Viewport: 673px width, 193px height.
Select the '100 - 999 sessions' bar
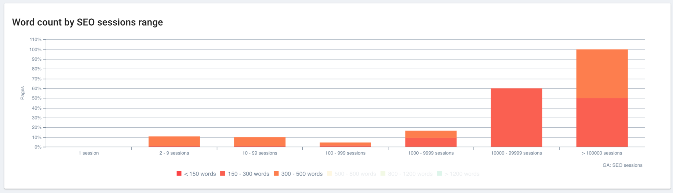click(345, 144)
